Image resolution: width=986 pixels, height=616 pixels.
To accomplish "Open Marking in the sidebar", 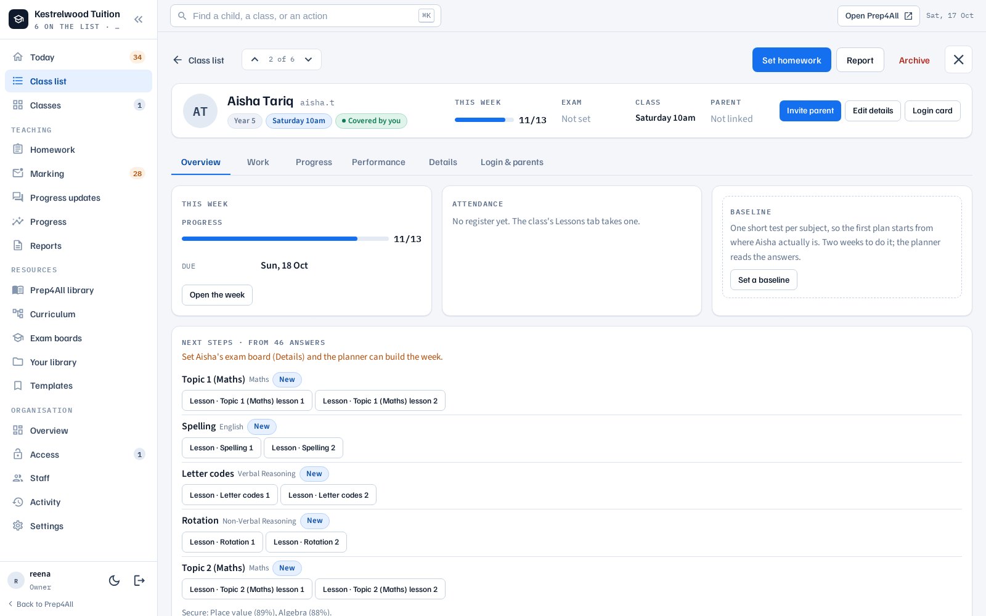I will point(78,174).
